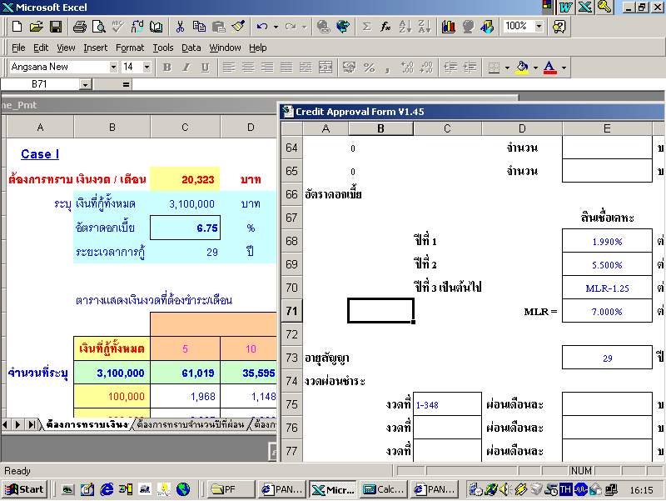Click the New workbook icon

tap(17, 27)
